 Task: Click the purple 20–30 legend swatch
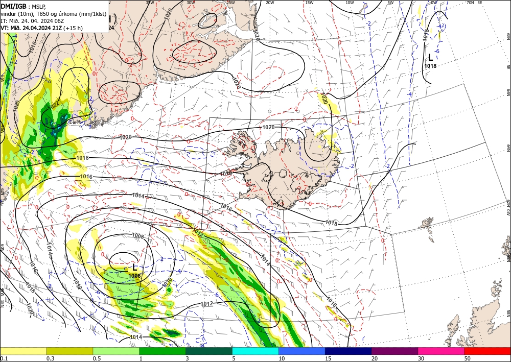[394, 351]
